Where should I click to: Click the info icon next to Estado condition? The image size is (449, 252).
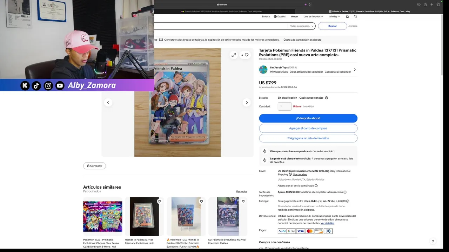coord(326,98)
